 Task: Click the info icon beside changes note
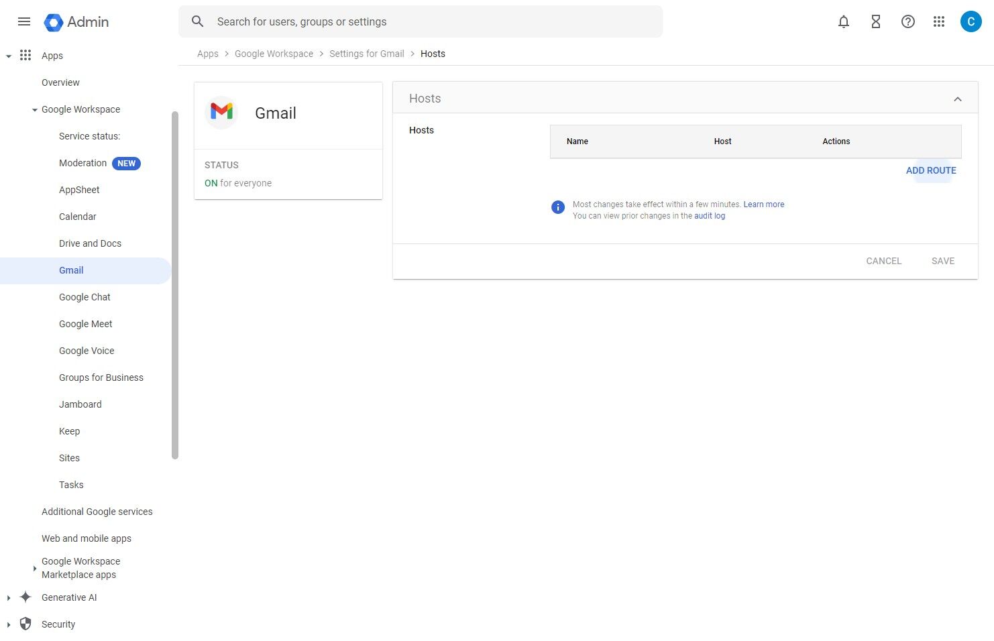pos(558,207)
